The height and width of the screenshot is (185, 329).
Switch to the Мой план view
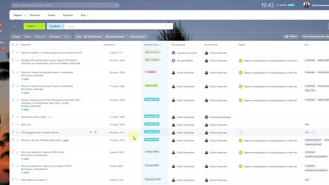[40, 36]
